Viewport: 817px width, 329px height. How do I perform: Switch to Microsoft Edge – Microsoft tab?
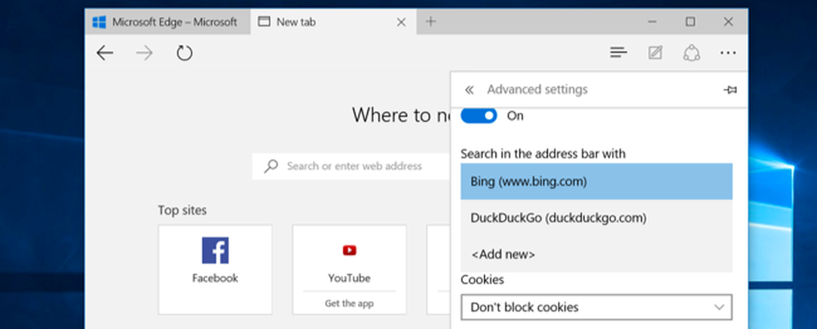point(167,22)
